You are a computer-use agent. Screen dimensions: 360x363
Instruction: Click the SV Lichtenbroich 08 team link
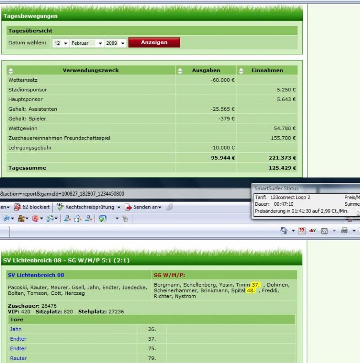35,275
